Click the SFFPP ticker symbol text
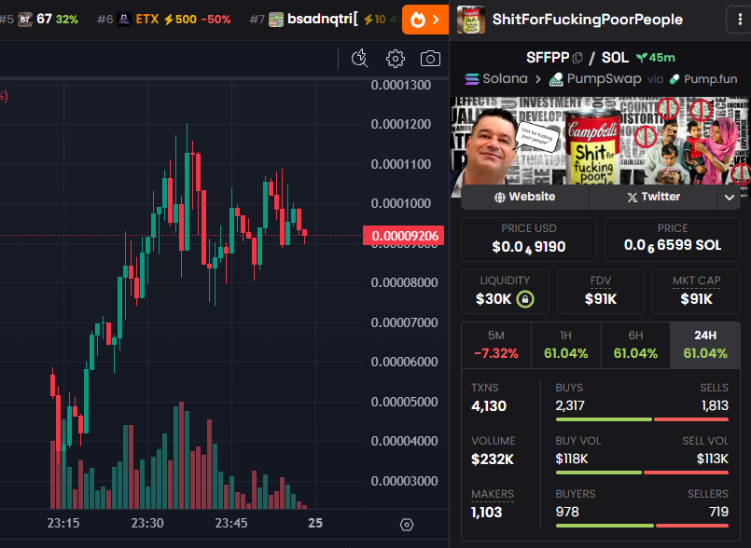 pyautogui.click(x=548, y=58)
